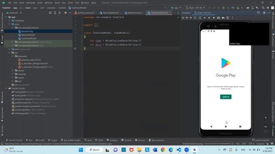Open editor tabs more options menu
Image resolution: width=275 pixels, height=154 pixels.
point(178,13)
